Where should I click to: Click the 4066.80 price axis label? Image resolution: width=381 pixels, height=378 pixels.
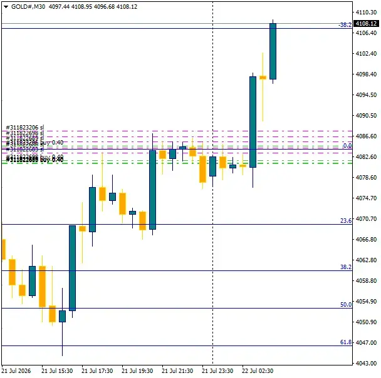coord(366,239)
